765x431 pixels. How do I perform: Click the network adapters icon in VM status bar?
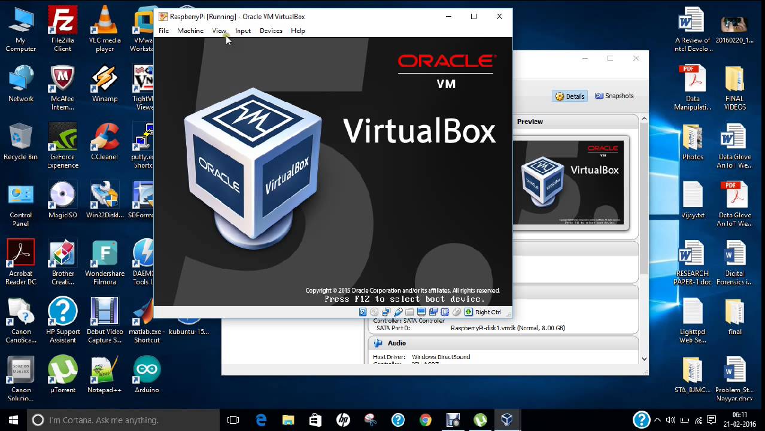tap(386, 312)
